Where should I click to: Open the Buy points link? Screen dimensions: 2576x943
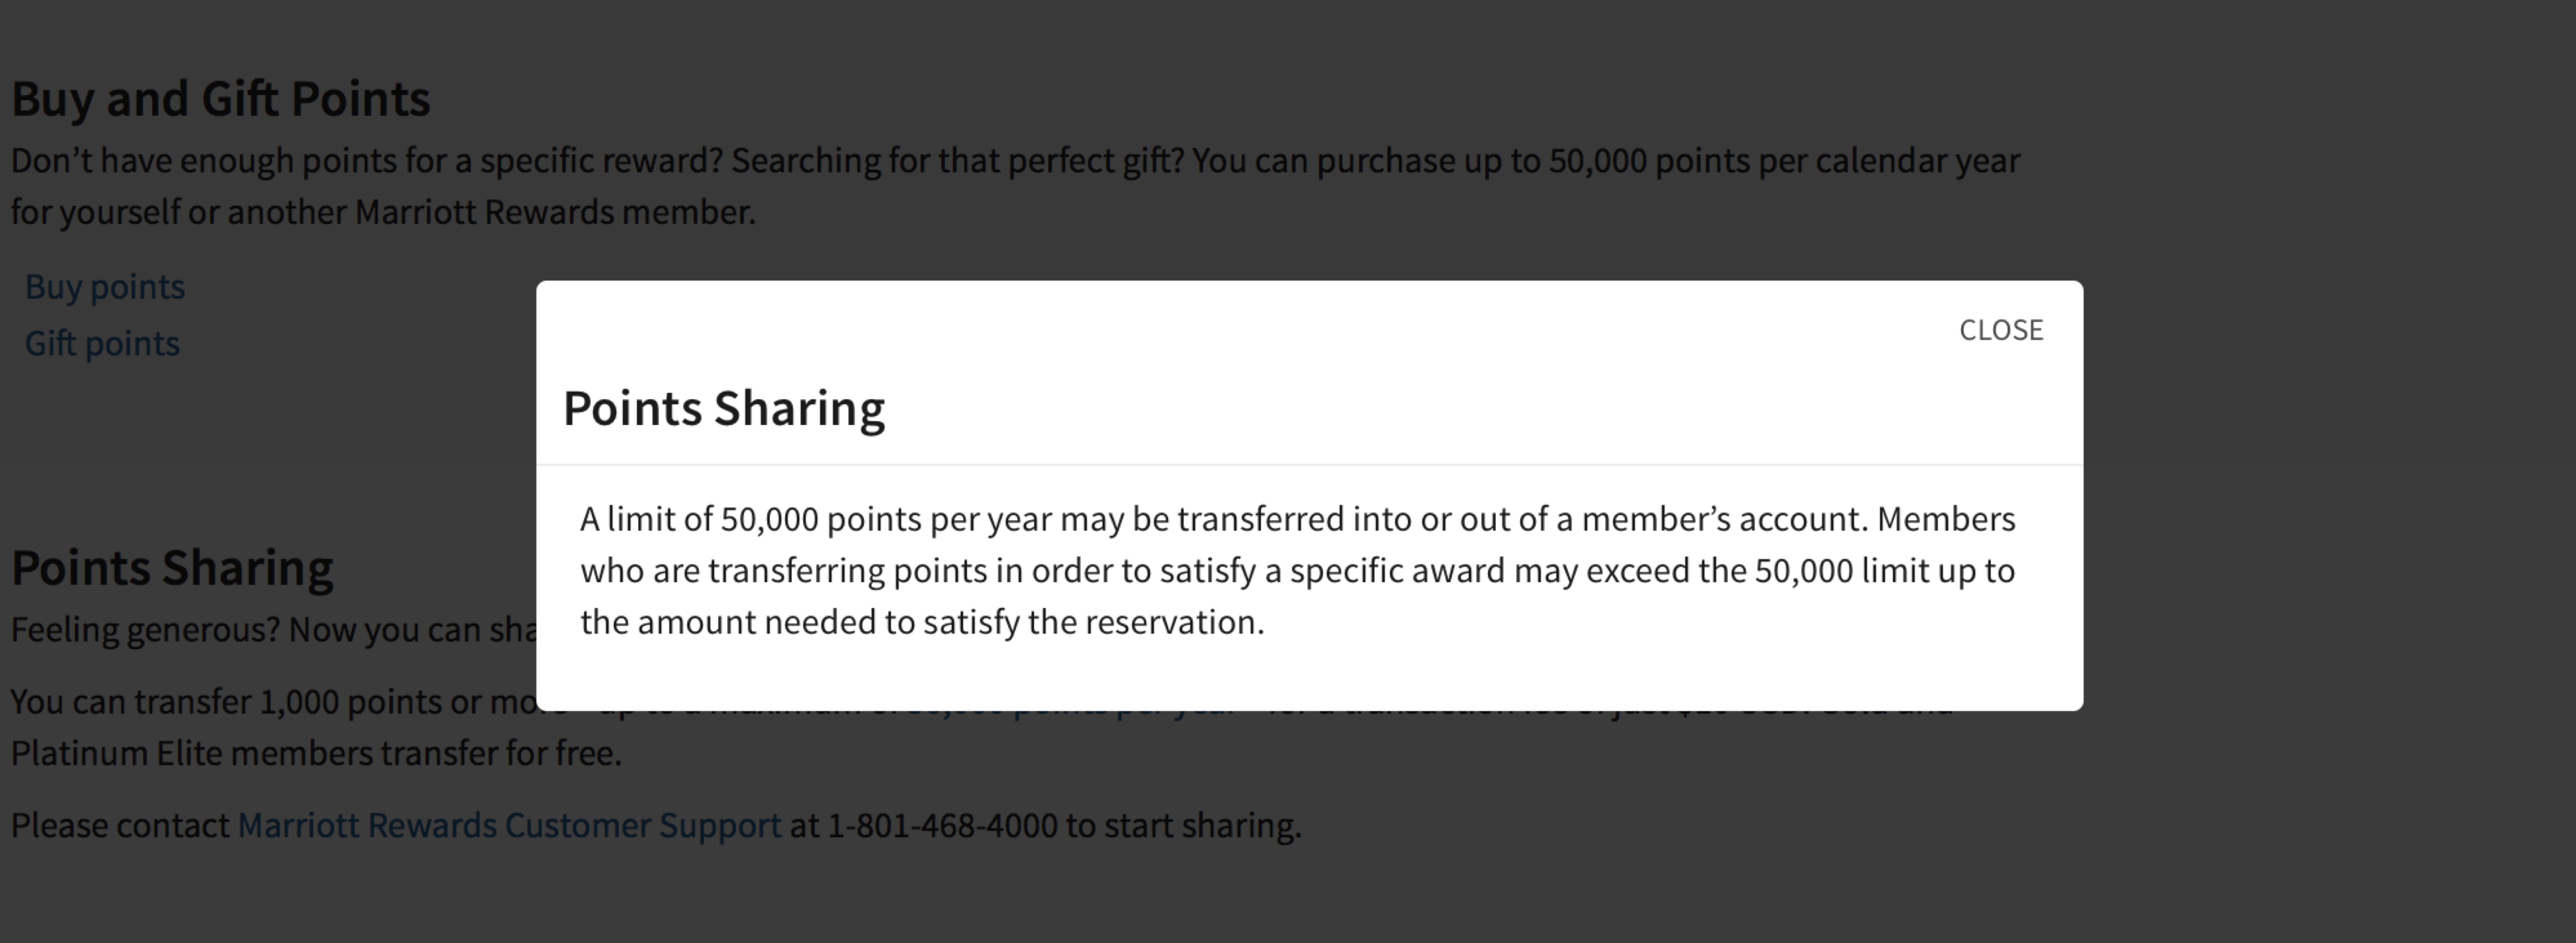click(x=105, y=287)
